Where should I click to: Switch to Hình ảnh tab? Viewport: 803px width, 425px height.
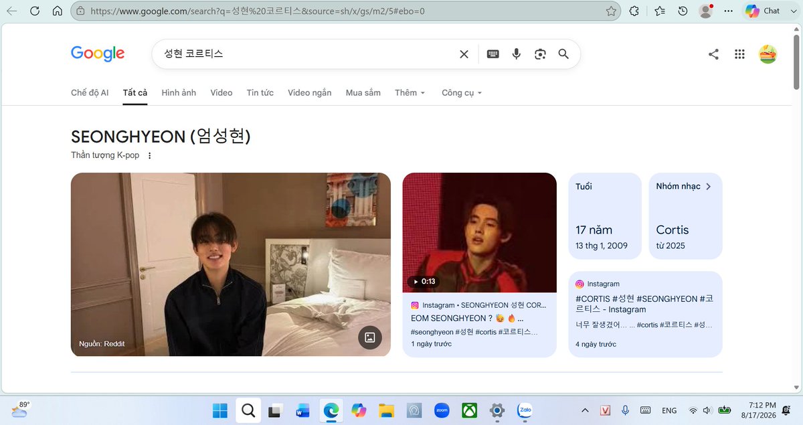click(x=179, y=93)
